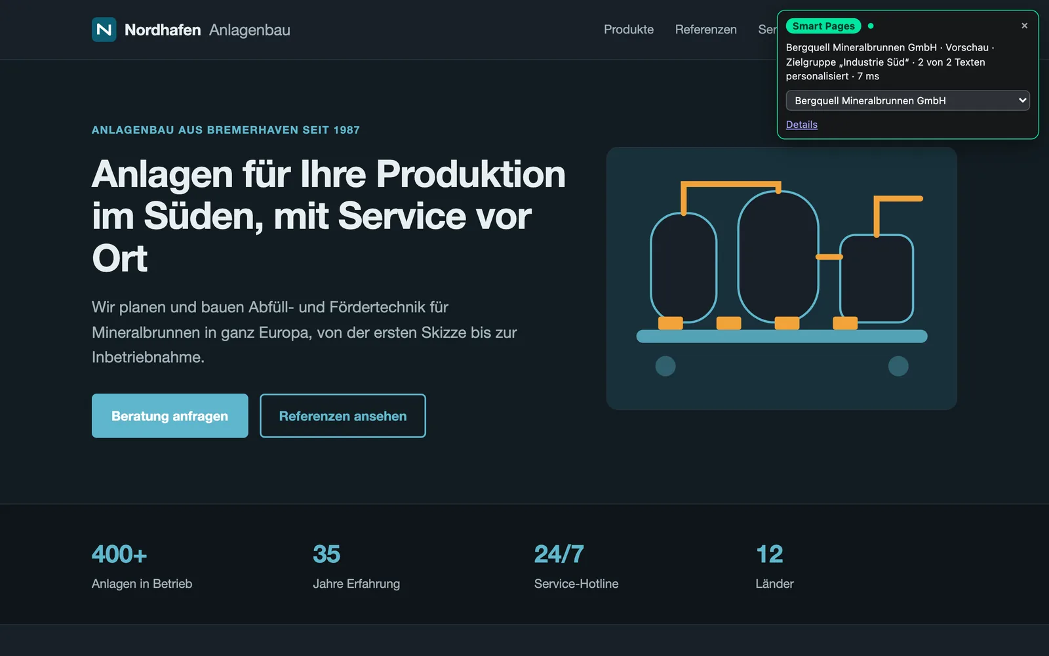The image size is (1049, 656).
Task: Click the paragraph starting 'Wir planen und bauen'
Action: coord(304,333)
